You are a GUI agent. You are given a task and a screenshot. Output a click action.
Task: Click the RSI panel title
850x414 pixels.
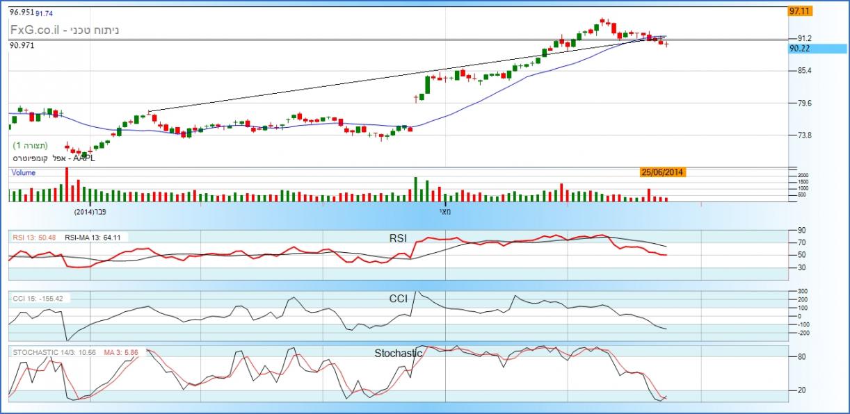coord(398,238)
